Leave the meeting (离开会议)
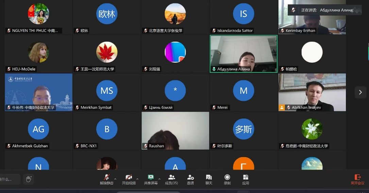This screenshot has height=193, width=369. coord(357,179)
